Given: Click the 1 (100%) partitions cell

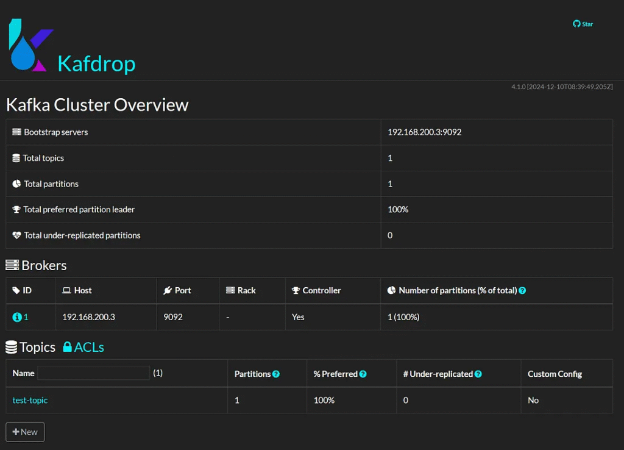Looking at the screenshot, I should point(403,317).
